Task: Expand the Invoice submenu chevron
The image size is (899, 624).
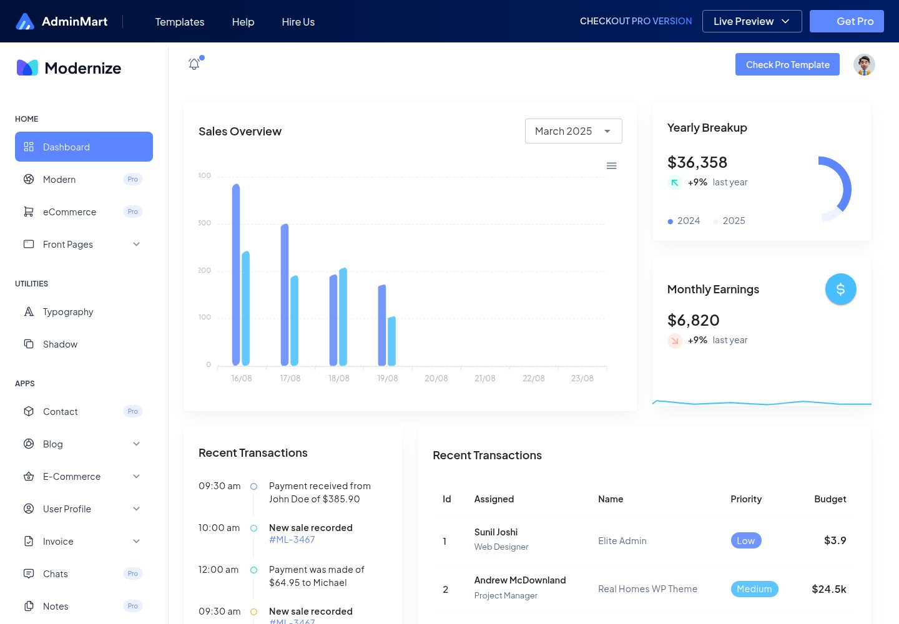Action: [137, 541]
